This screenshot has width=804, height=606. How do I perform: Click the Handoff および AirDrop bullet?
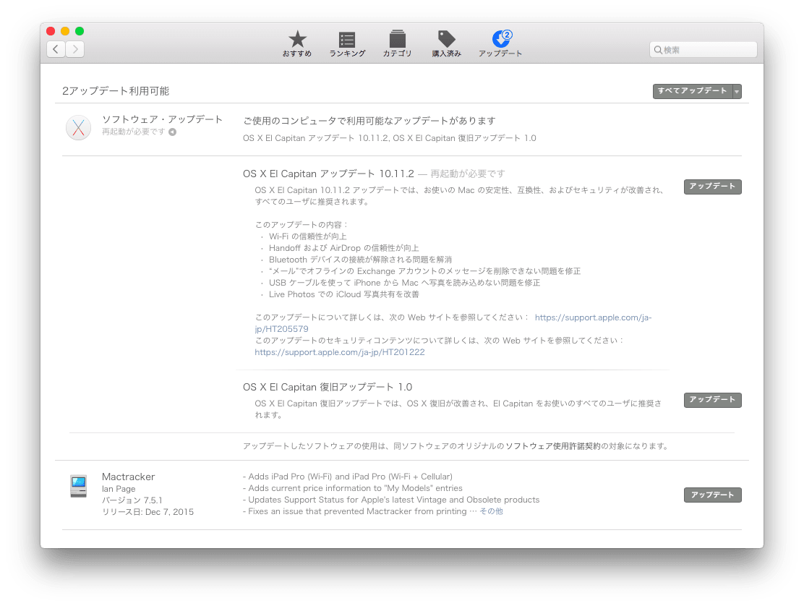point(343,248)
